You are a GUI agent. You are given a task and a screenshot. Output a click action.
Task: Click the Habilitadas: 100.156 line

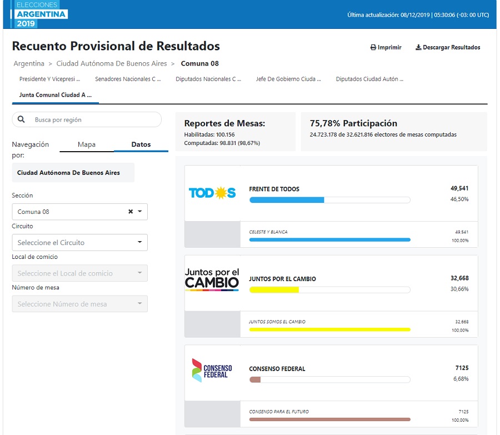[209, 134]
